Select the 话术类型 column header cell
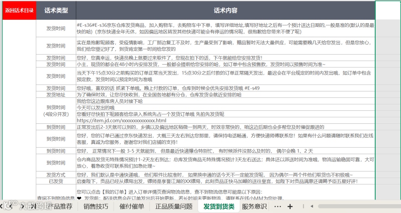Screen dimensions: 401x213 click(56, 10)
